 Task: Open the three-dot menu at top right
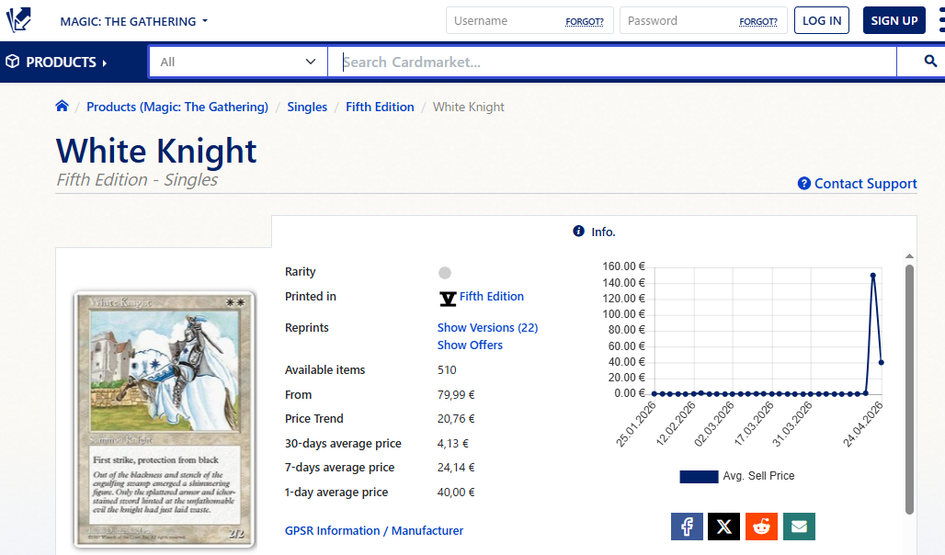pyautogui.click(x=940, y=20)
